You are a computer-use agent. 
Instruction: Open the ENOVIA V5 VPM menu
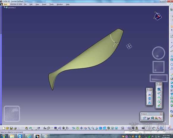[x=16, y=4]
